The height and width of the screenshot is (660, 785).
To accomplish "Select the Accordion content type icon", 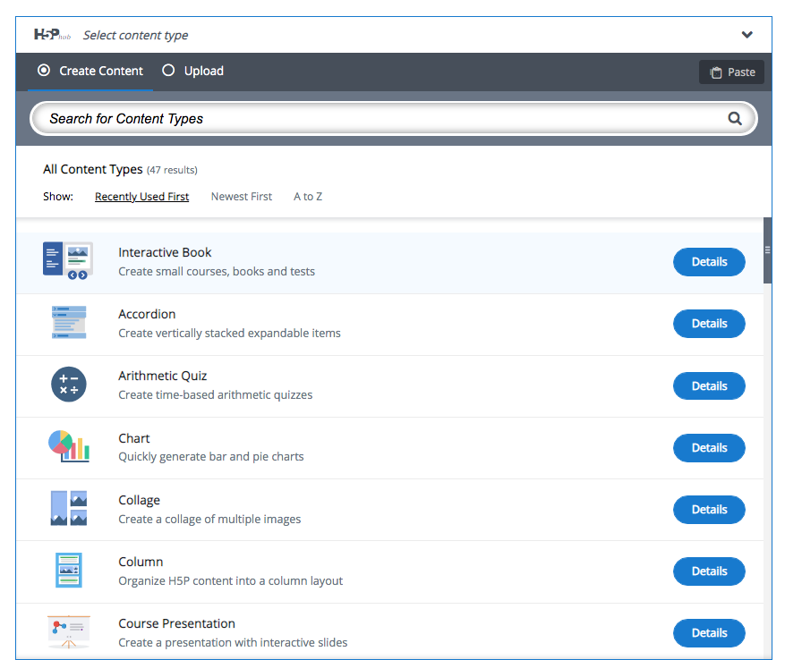I will [69, 323].
